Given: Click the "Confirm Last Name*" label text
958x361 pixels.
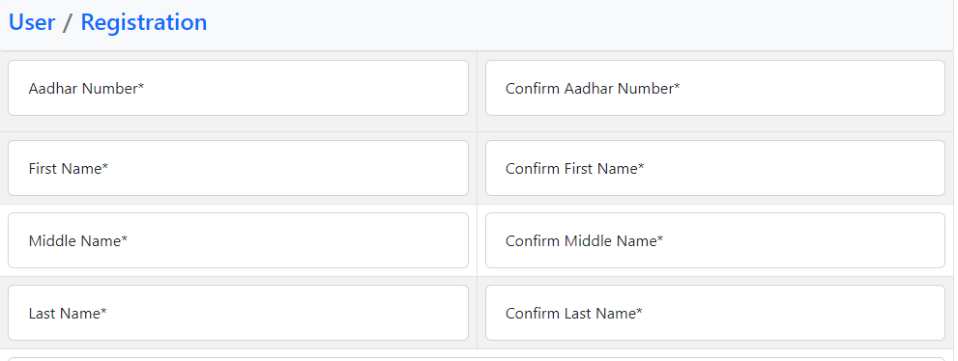Looking at the screenshot, I should pos(573,314).
